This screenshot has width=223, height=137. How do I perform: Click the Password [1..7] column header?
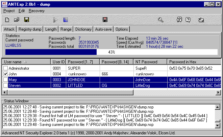point(83,62)
